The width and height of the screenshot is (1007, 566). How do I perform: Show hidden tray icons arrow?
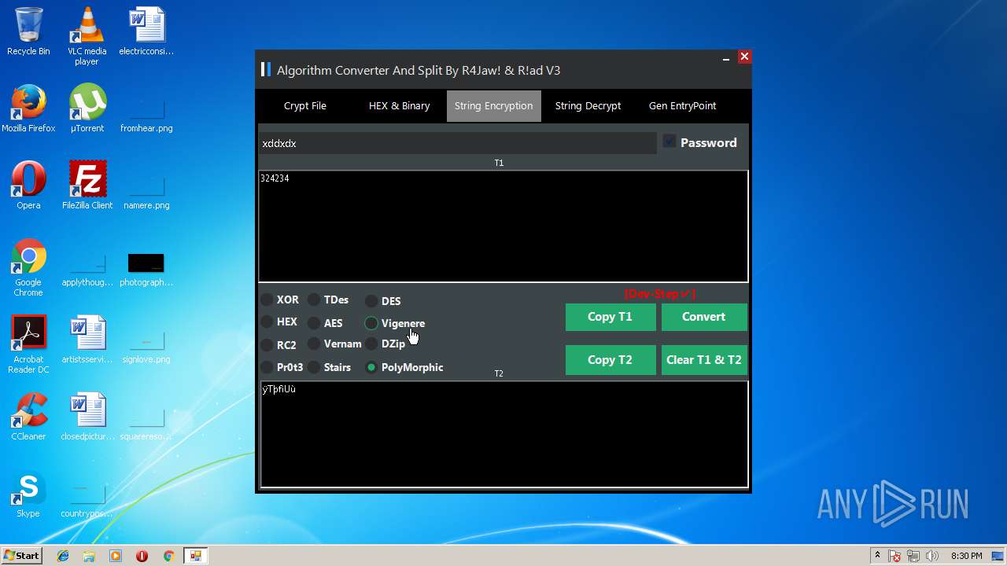pos(877,556)
